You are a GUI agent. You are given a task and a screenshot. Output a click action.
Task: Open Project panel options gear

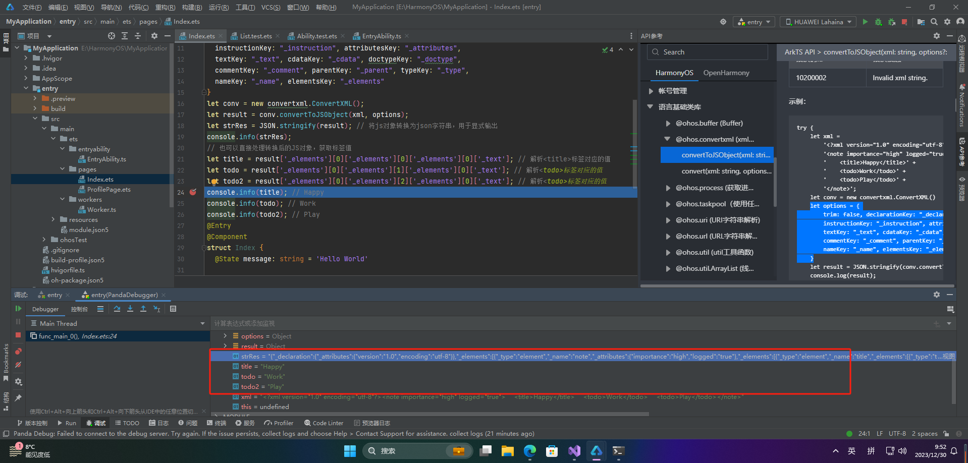[x=154, y=36]
